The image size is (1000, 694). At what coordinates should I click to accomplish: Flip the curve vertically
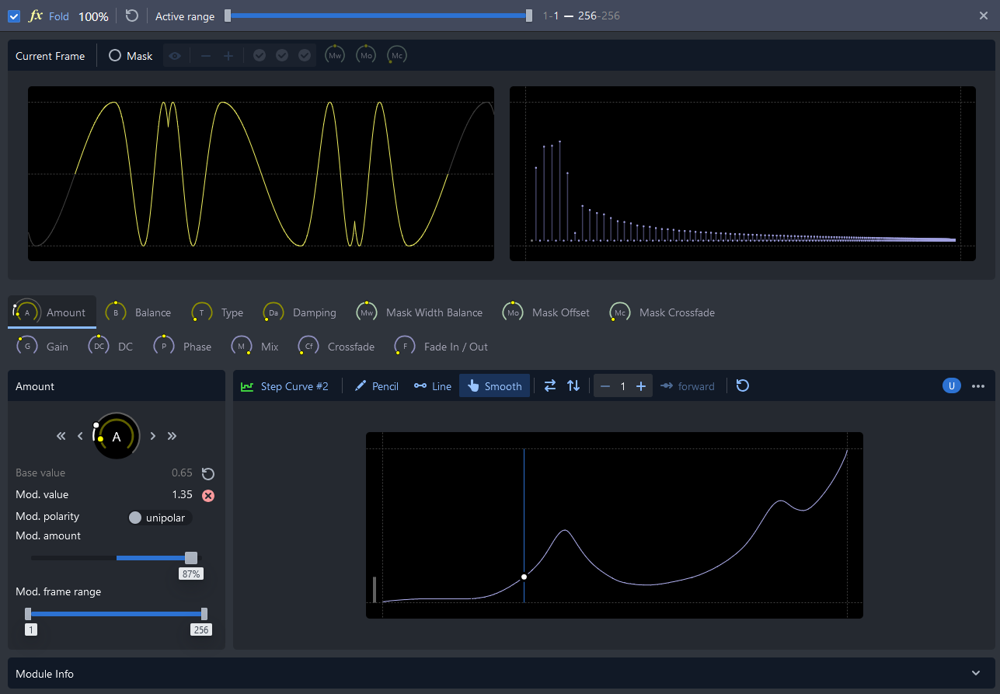coord(573,385)
